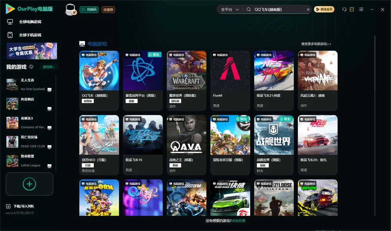Click the mini-window mode icon
The image size is (391, 231).
click(x=352, y=9)
